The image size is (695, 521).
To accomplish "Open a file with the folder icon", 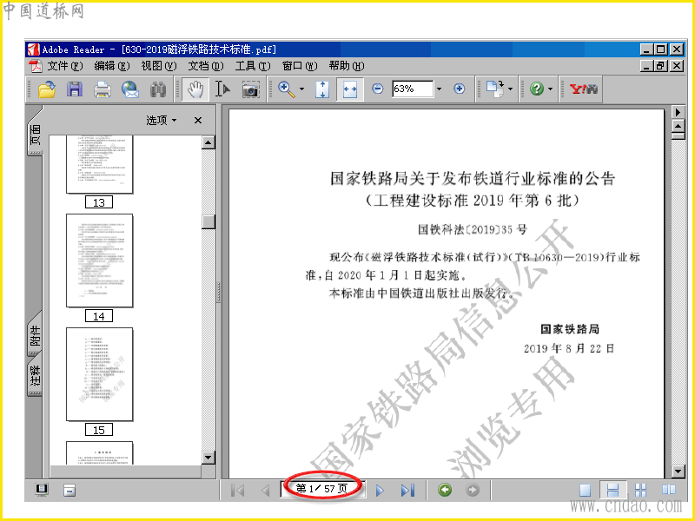I will point(47,89).
